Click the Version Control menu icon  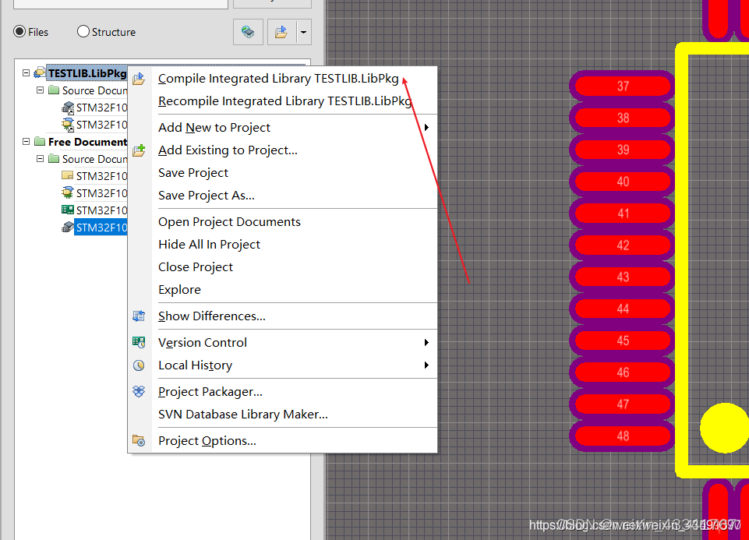139,342
